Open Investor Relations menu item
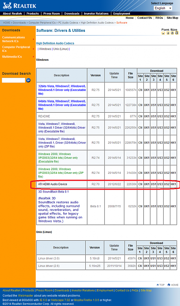Image resolution: width=180 pixels, height=306 pixels. pyautogui.click(x=96, y=13)
